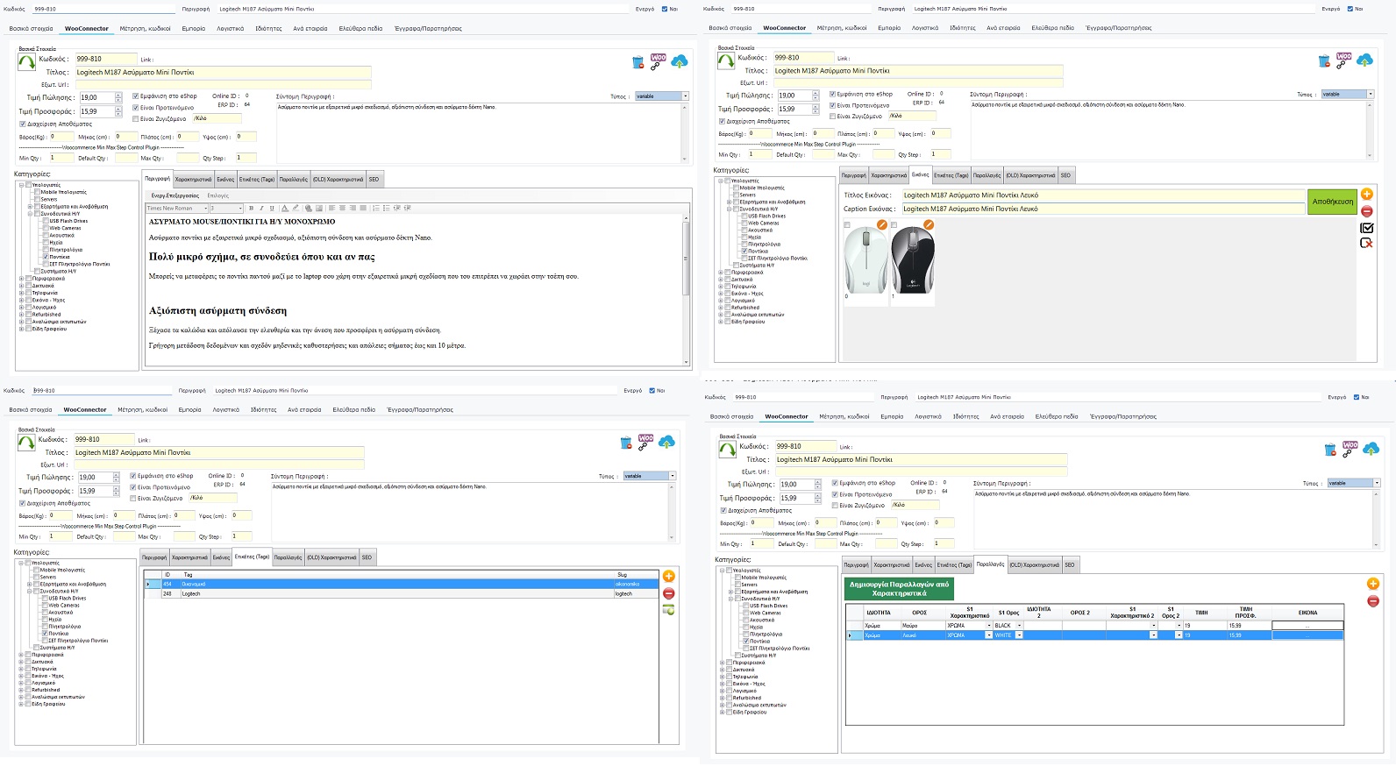The image size is (1396, 766).
Task: Open WHITE term dropdown in variations grid
Action: point(1019,635)
